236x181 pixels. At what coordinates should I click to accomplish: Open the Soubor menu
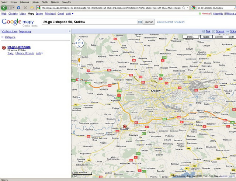coord(4,2)
